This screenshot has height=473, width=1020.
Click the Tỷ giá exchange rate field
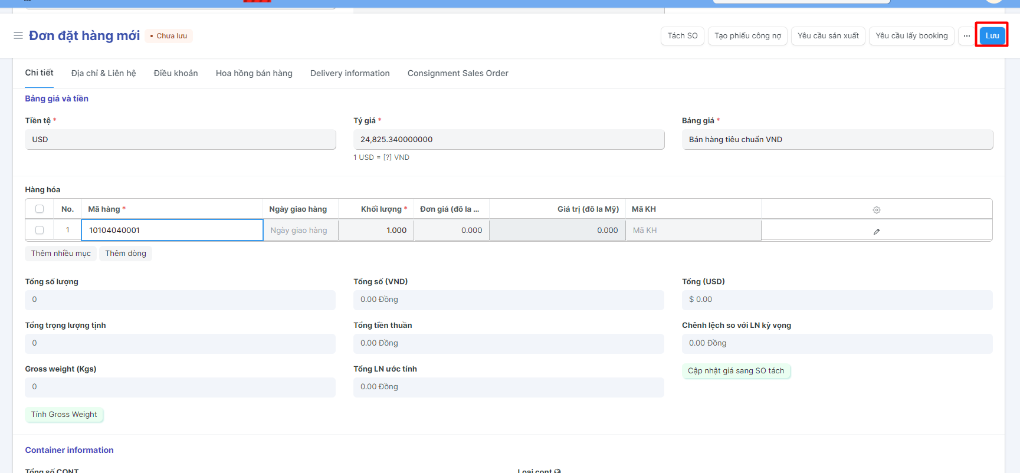pyautogui.click(x=508, y=140)
